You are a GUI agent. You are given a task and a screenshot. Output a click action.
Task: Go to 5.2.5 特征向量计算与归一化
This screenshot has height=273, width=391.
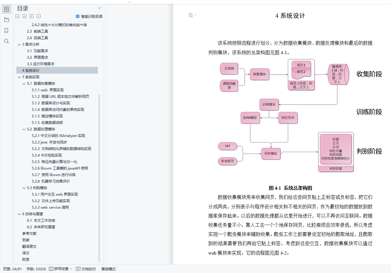click(x=55, y=162)
